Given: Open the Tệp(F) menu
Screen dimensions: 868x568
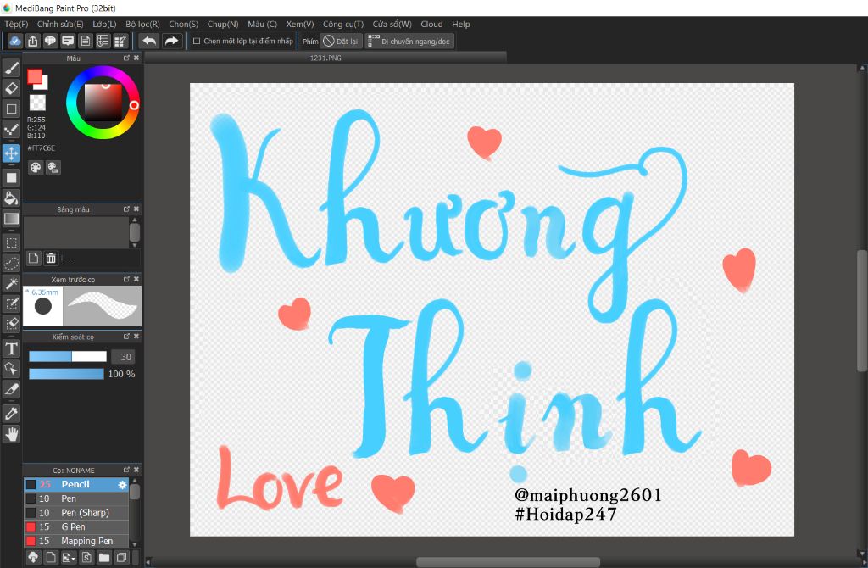Looking at the screenshot, I should [16, 25].
